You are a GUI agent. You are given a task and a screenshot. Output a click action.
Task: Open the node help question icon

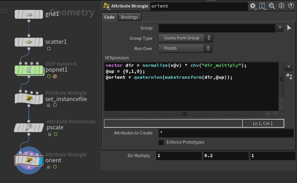(291, 6)
